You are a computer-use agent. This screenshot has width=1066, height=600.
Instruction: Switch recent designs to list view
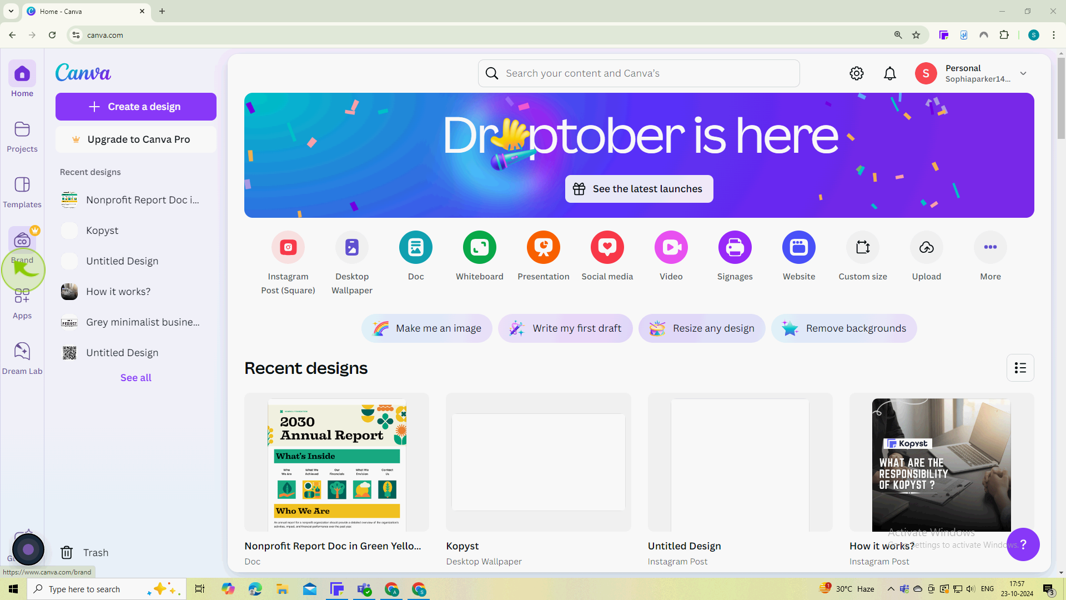click(x=1020, y=368)
